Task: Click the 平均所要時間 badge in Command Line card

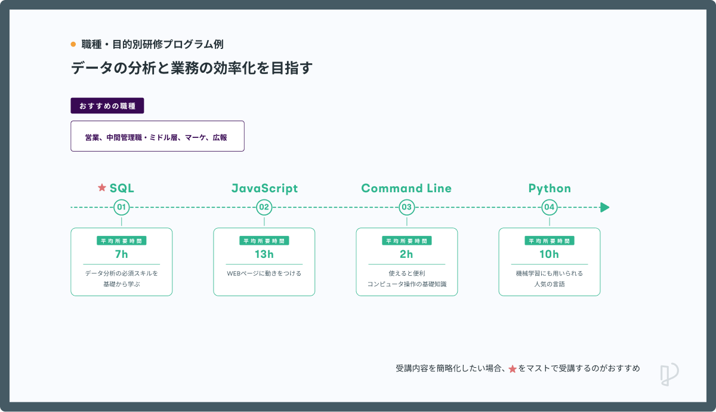Action: tap(407, 241)
